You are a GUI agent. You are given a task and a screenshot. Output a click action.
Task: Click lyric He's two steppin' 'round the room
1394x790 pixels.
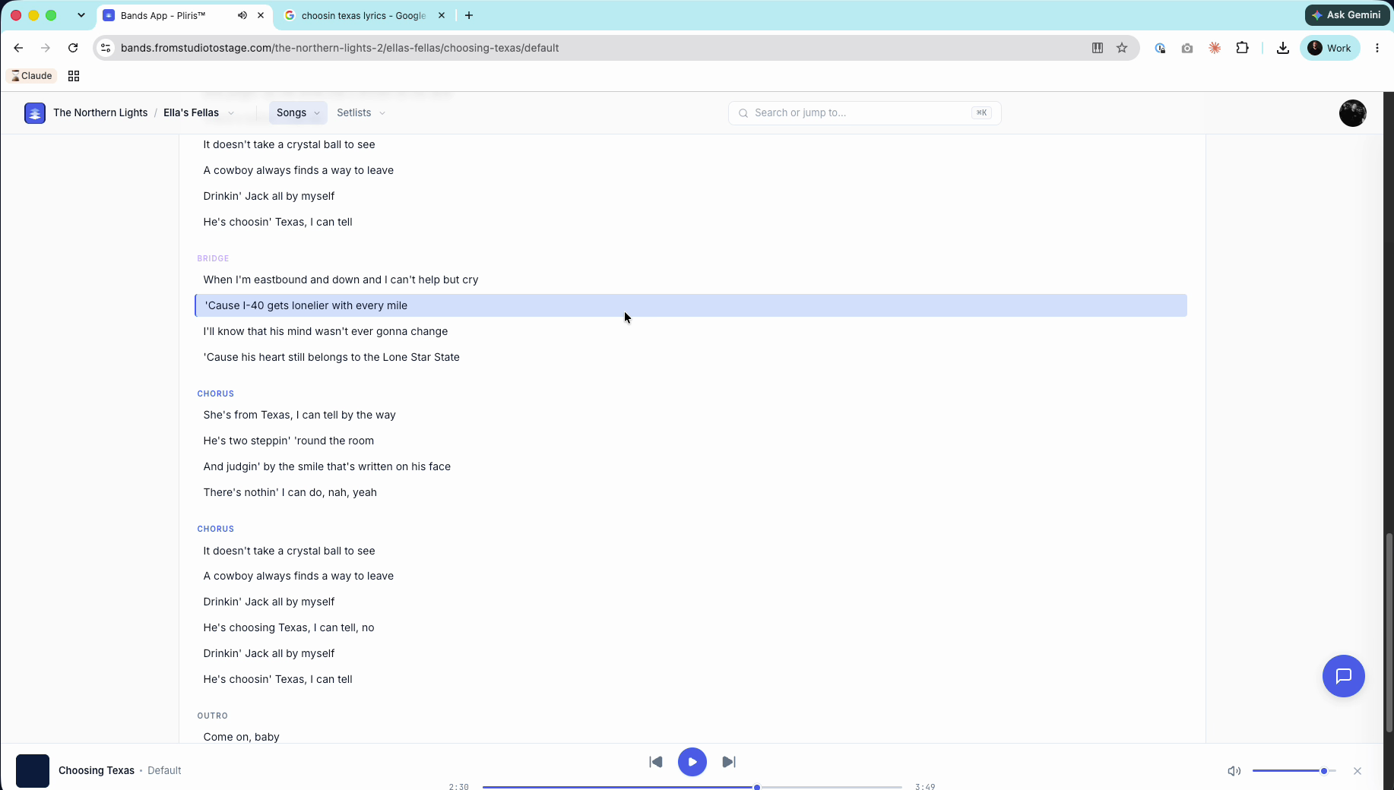(289, 441)
